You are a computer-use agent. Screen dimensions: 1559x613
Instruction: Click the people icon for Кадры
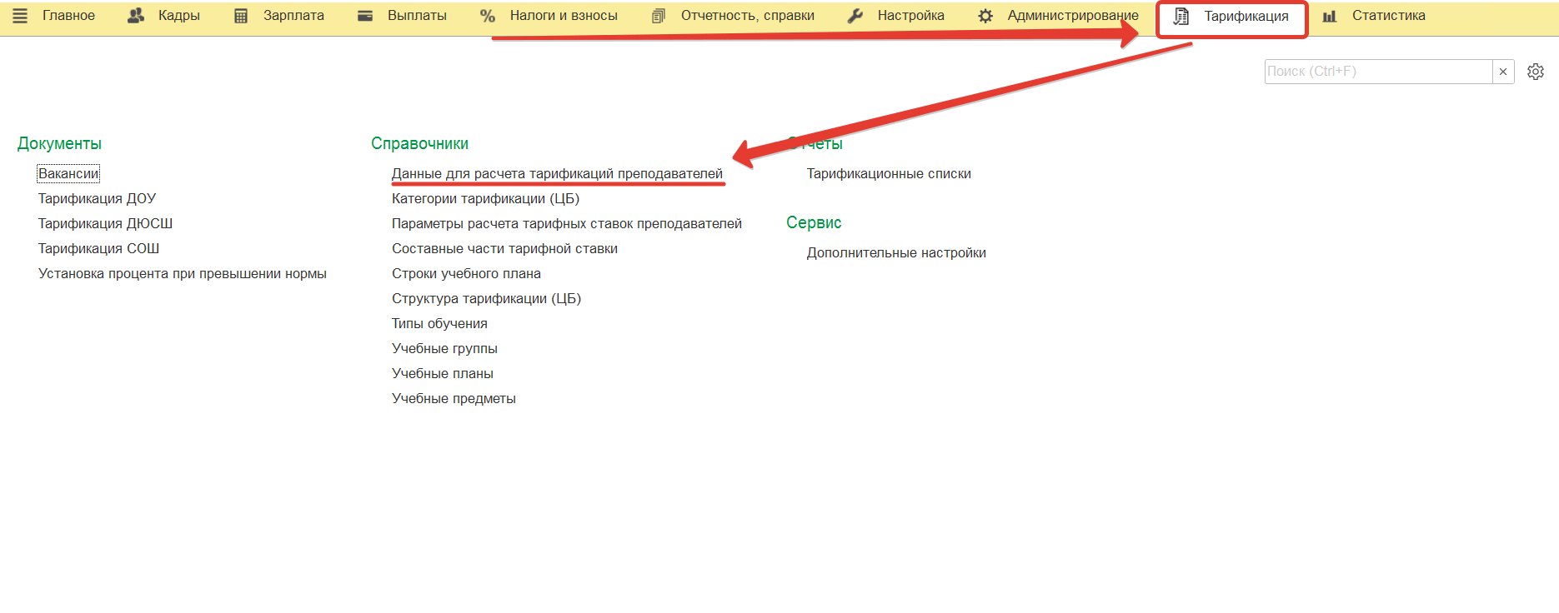click(x=136, y=16)
